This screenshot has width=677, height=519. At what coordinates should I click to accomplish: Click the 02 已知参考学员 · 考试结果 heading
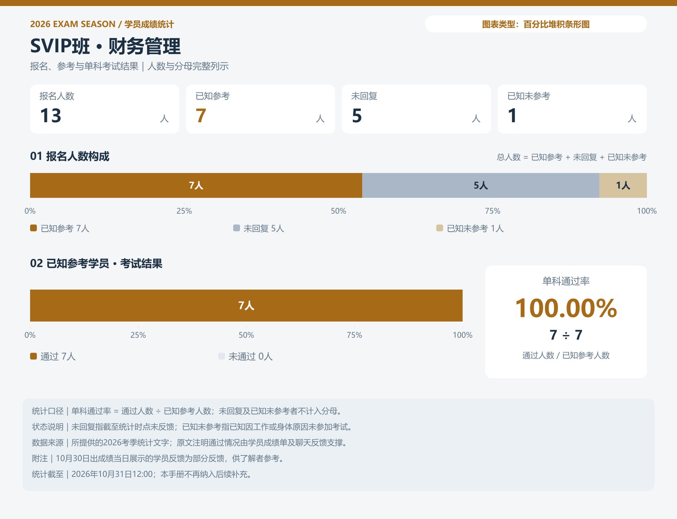coord(96,264)
